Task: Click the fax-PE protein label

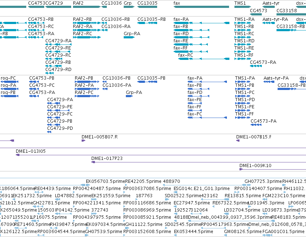Action: point(195,100)
